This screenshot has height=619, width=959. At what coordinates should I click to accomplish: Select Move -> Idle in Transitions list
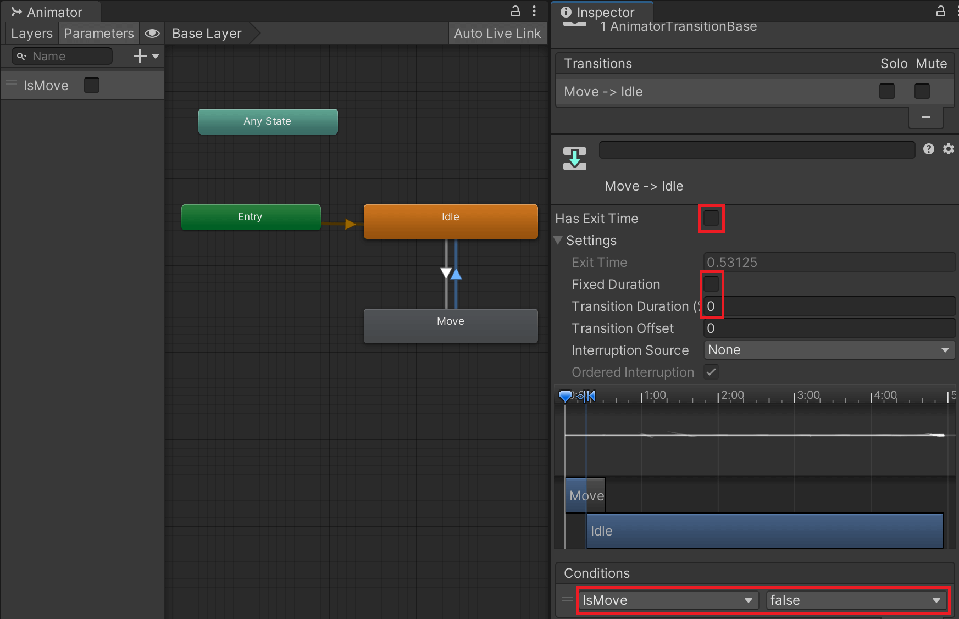(x=754, y=92)
